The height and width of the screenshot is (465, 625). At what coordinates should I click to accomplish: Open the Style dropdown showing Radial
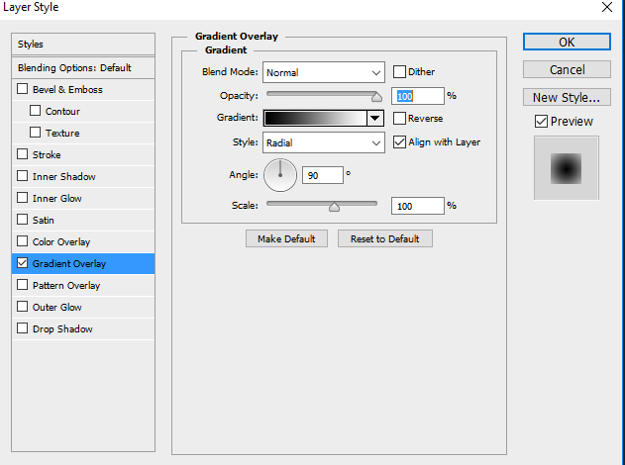pyautogui.click(x=324, y=142)
